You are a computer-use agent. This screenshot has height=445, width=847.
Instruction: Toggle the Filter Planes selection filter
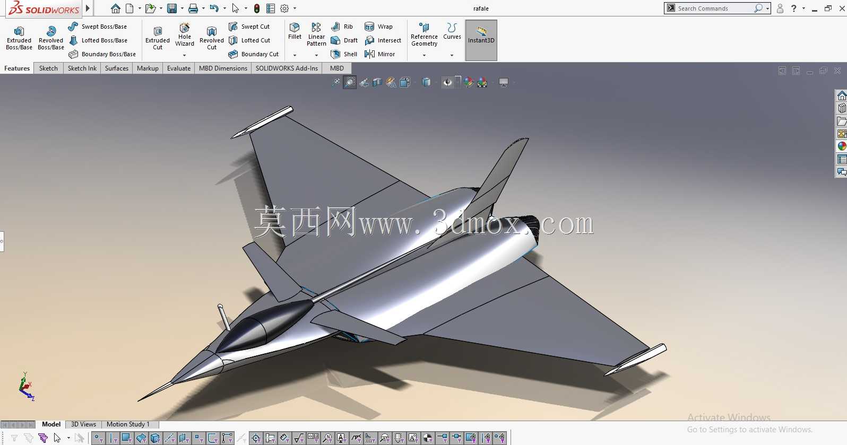[184, 438]
